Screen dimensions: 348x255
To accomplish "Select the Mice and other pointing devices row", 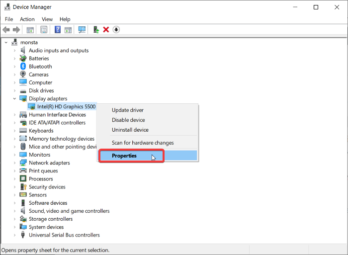I will [63, 147].
